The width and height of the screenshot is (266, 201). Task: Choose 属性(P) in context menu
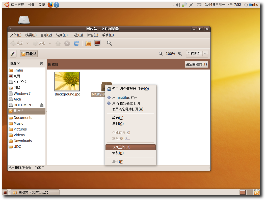[x=130, y=162]
